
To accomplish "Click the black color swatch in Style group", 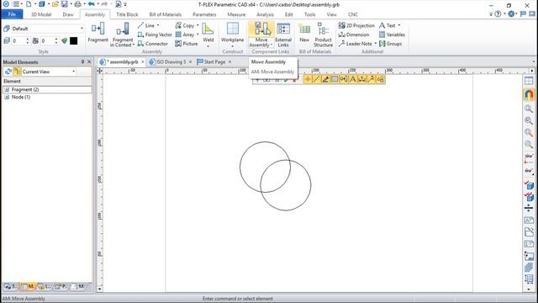I will [x=73, y=41].
